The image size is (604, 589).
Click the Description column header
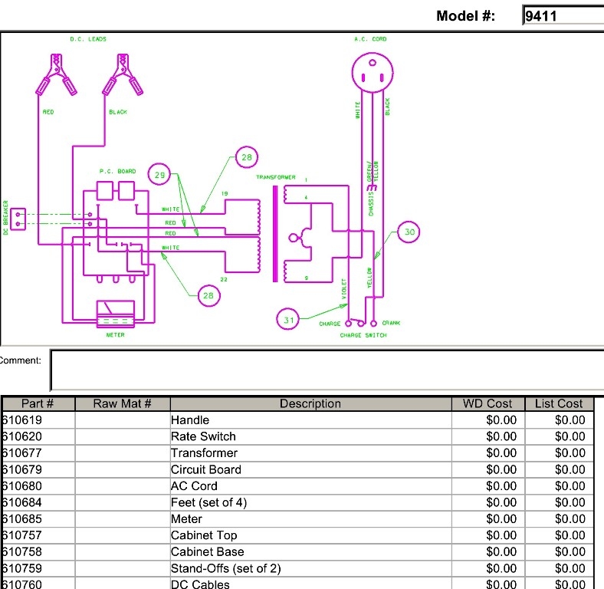point(310,403)
